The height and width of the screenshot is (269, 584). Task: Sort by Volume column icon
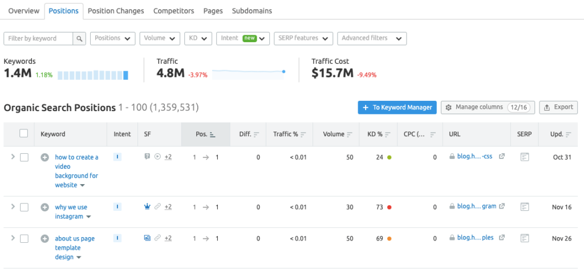pos(349,134)
